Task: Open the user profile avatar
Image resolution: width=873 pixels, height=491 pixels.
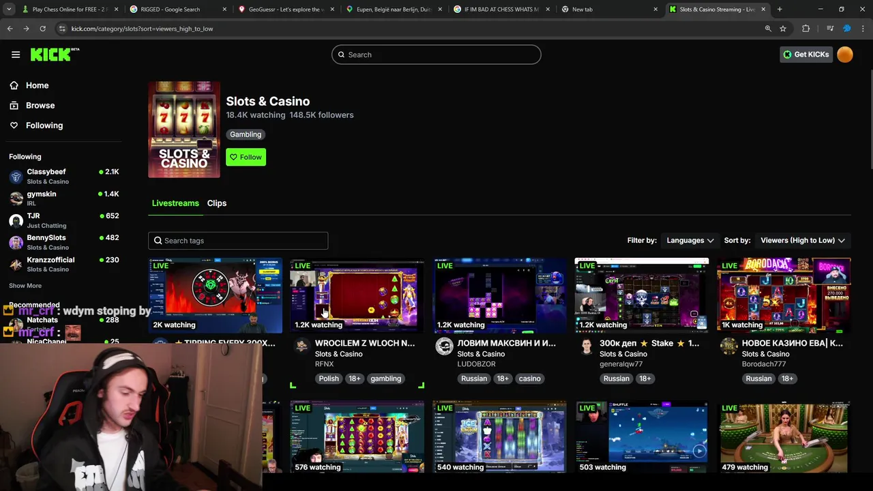Action: click(x=844, y=55)
